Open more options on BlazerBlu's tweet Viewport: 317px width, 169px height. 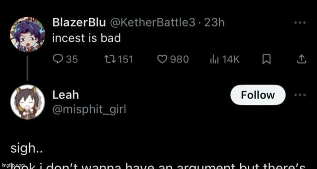300,23
